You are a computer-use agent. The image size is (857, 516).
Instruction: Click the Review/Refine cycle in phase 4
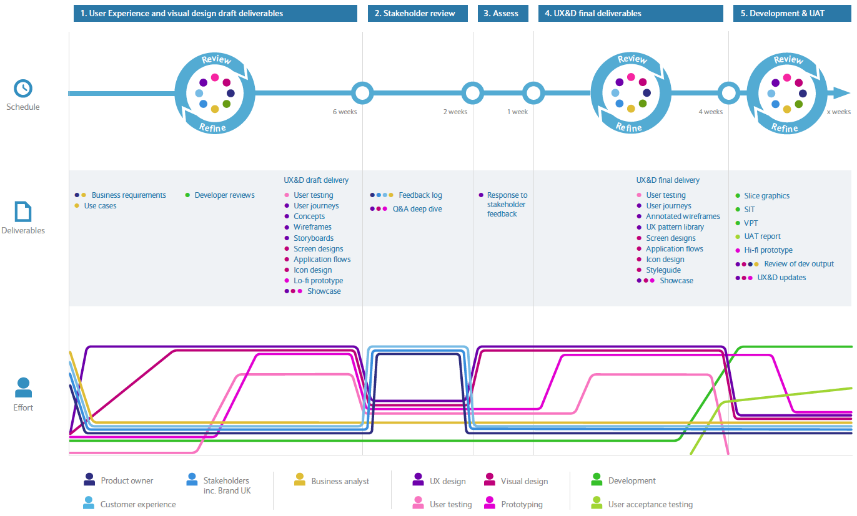[x=631, y=94]
